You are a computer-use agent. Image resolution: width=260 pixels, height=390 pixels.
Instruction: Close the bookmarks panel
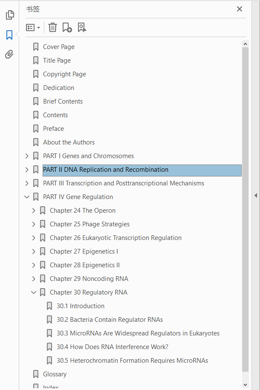tap(240, 9)
